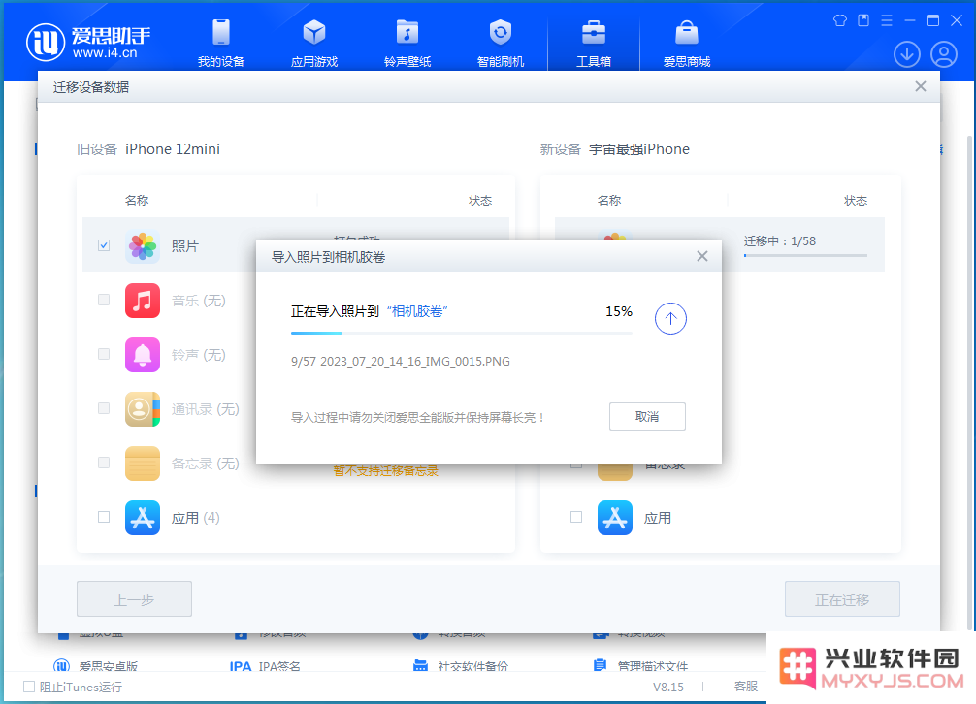Image resolution: width=976 pixels, height=704 pixels.
Task: Open the title bar list menu icon
Action: [887, 20]
